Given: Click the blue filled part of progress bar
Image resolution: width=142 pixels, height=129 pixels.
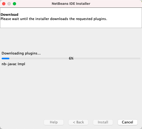Looking at the screenshot, I should click(6, 58).
